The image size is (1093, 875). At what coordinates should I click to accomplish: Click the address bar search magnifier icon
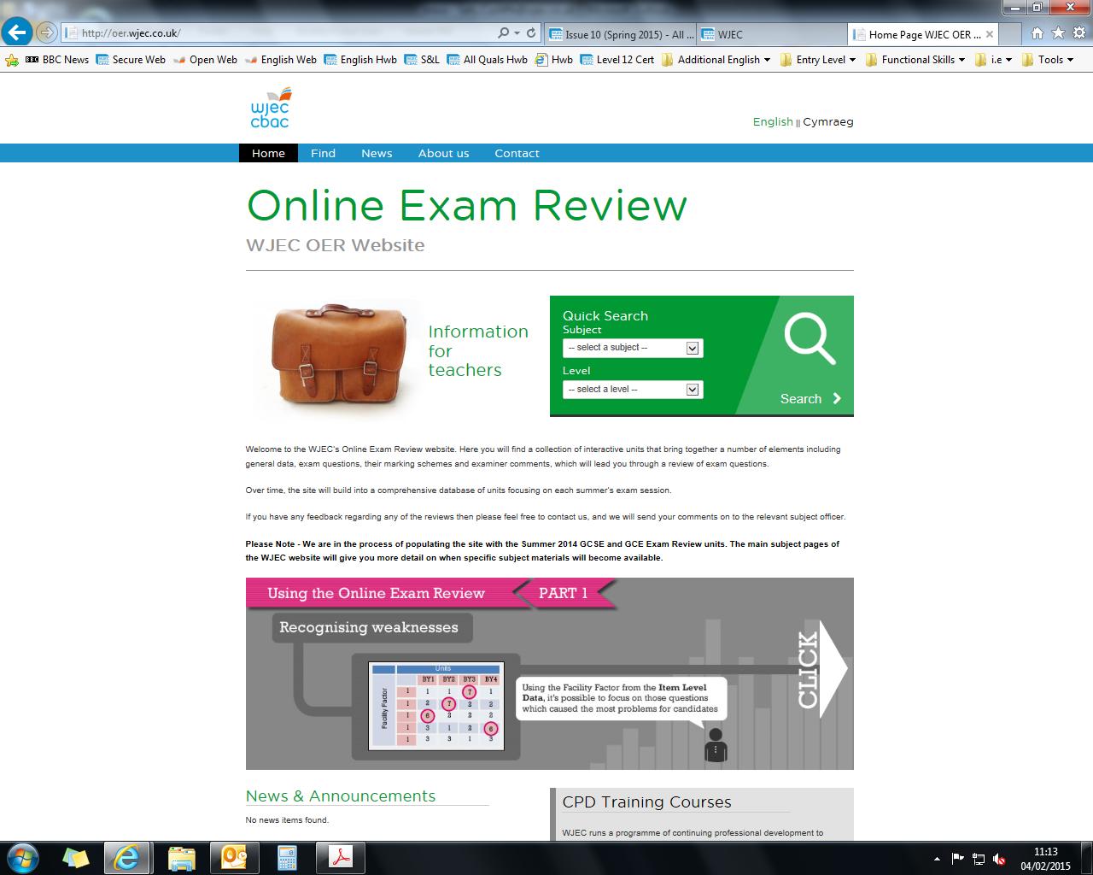point(504,33)
